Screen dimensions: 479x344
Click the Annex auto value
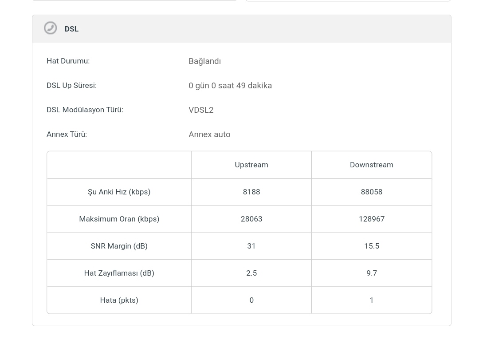coord(209,134)
